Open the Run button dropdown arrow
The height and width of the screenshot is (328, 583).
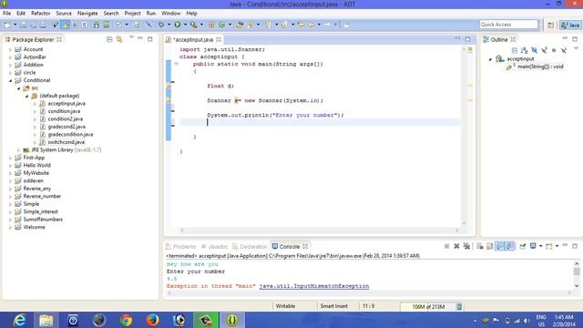point(185,25)
